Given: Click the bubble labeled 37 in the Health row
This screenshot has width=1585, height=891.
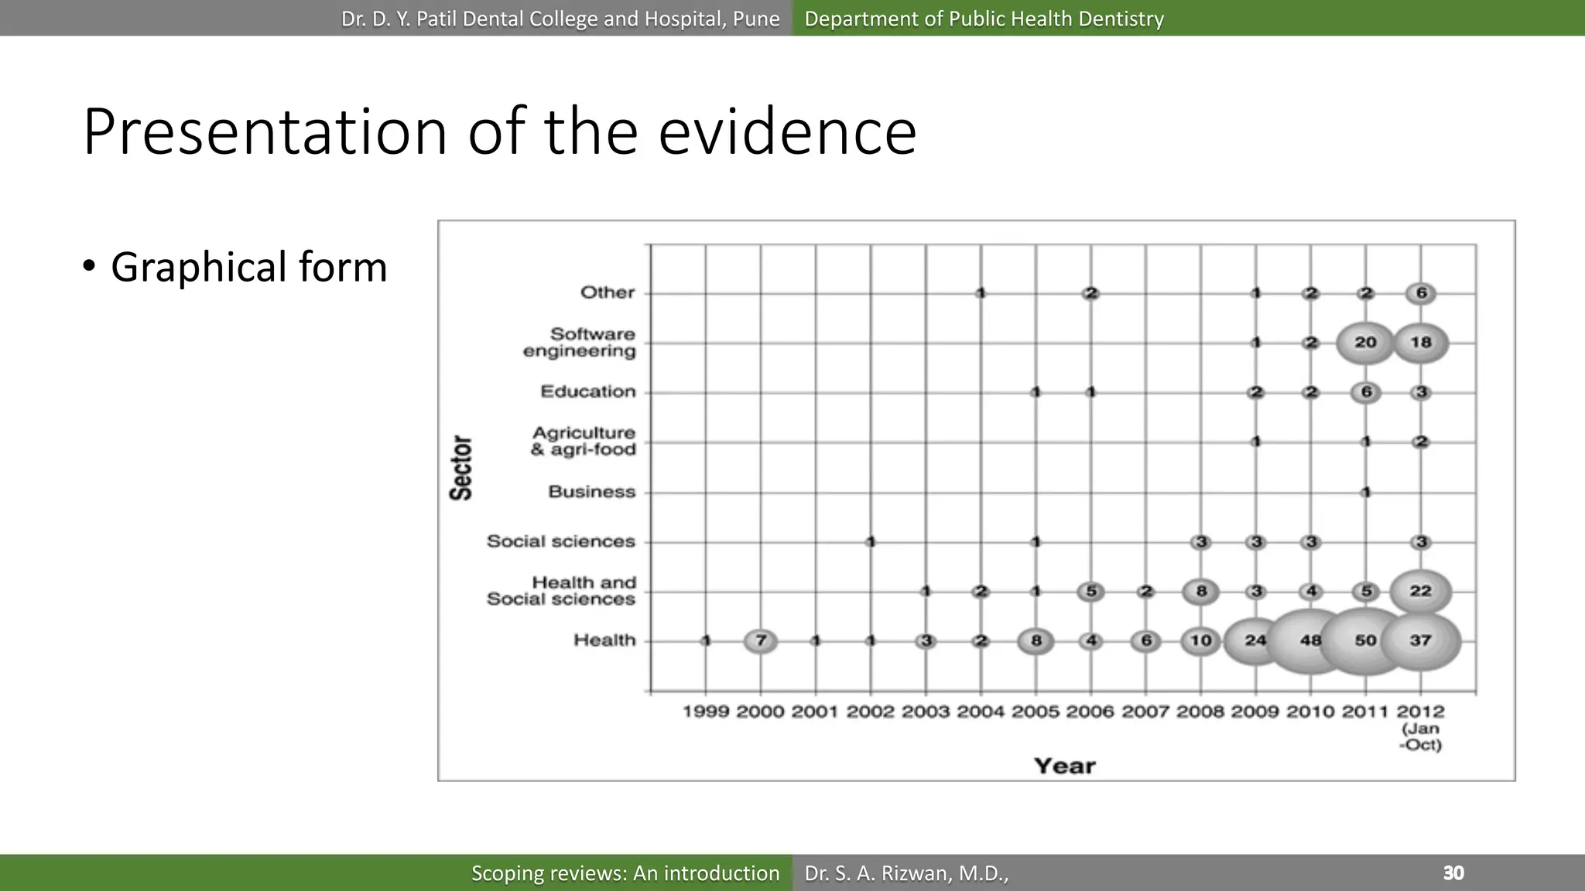Looking at the screenshot, I should coord(1421,641).
